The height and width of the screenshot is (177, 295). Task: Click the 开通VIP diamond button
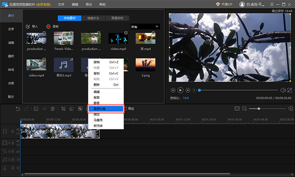224,5
